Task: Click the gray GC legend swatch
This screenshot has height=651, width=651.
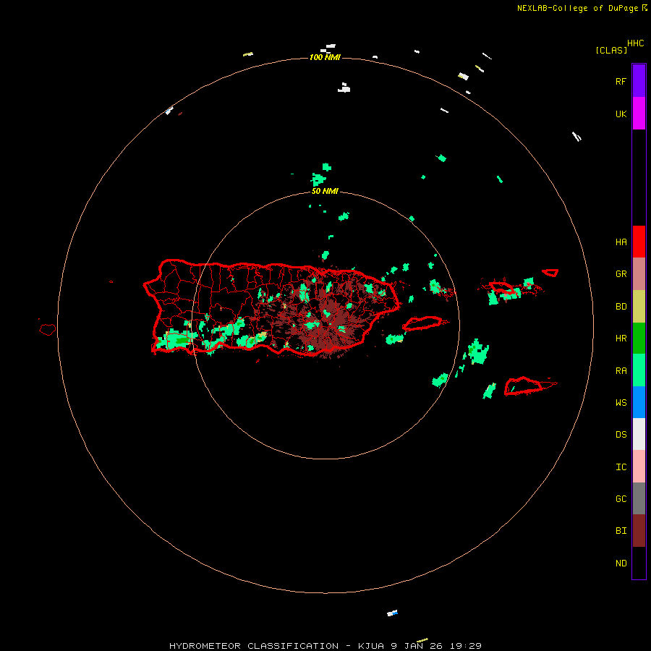Action: coord(639,498)
